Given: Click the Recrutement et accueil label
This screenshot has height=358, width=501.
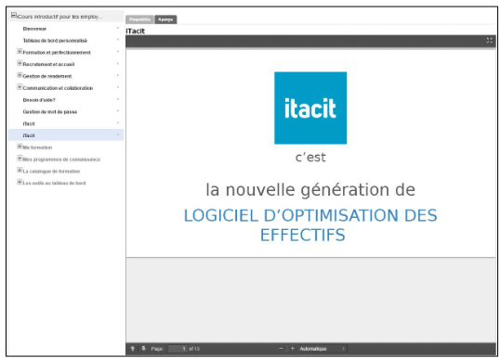Looking at the screenshot, I should point(48,64).
